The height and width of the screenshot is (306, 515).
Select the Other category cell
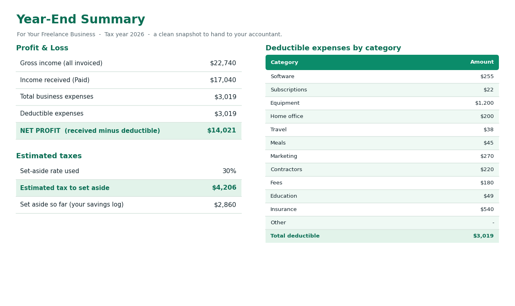point(278,223)
